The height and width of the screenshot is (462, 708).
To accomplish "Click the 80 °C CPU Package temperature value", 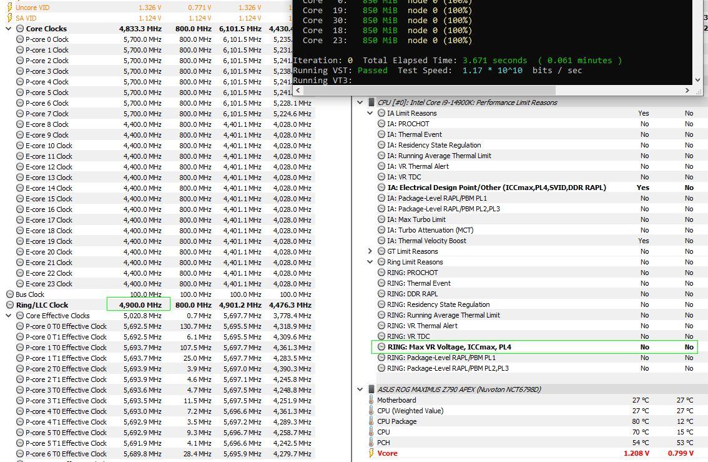I will (641, 421).
